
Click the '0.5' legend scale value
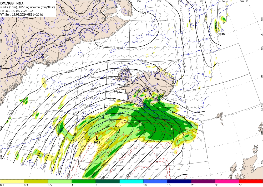pyautogui.click(x=50, y=185)
